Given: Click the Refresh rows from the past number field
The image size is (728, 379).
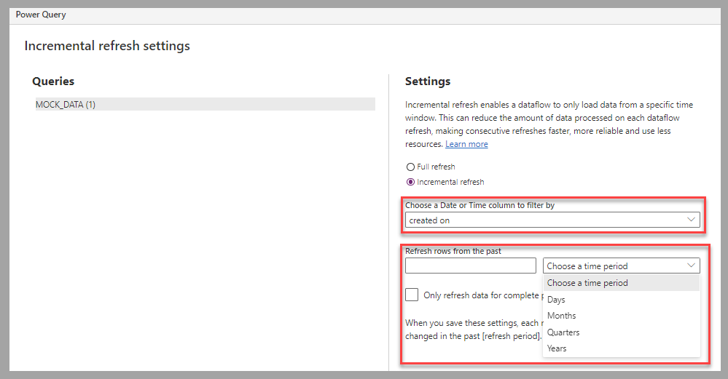Looking at the screenshot, I should pos(470,266).
